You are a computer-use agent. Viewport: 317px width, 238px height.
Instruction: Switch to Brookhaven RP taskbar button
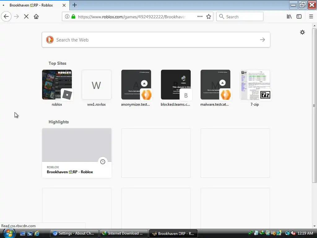[x=173, y=233]
